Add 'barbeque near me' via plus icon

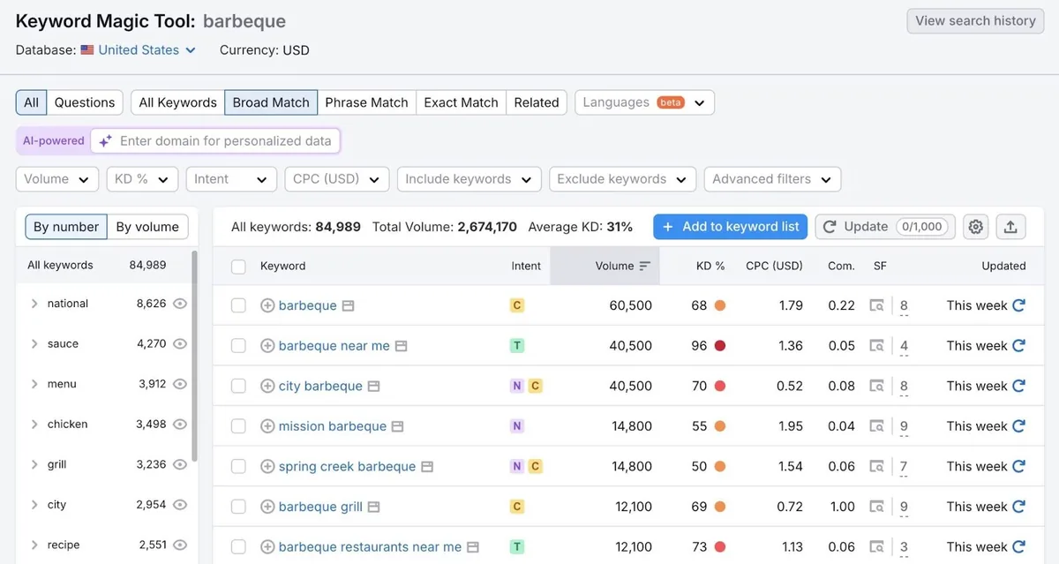pyautogui.click(x=267, y=346)
